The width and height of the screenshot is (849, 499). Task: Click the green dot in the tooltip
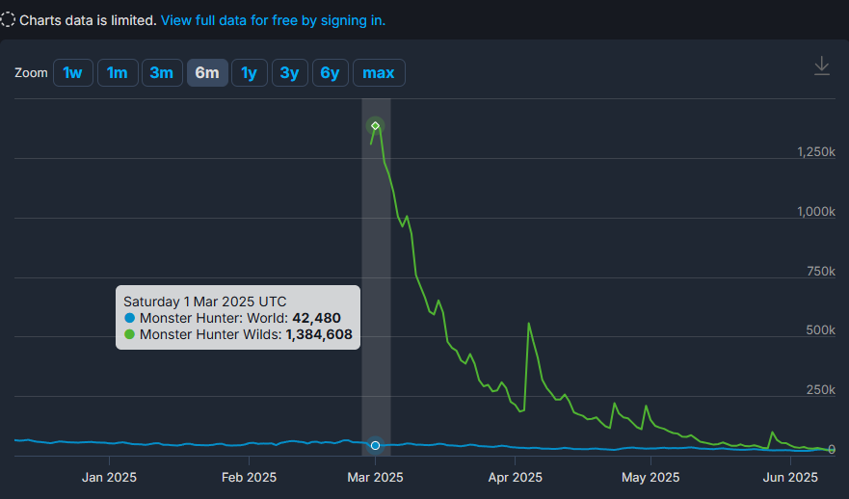click(x=130, y=335)
